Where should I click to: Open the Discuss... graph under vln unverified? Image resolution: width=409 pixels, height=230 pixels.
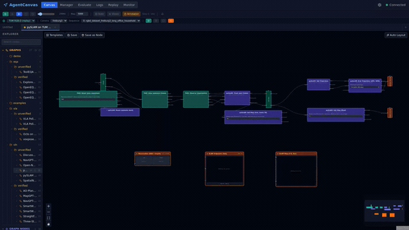tap(29, 155)
